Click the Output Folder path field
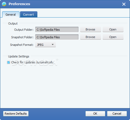The image size is (130, 120). [x=57, y=30]
